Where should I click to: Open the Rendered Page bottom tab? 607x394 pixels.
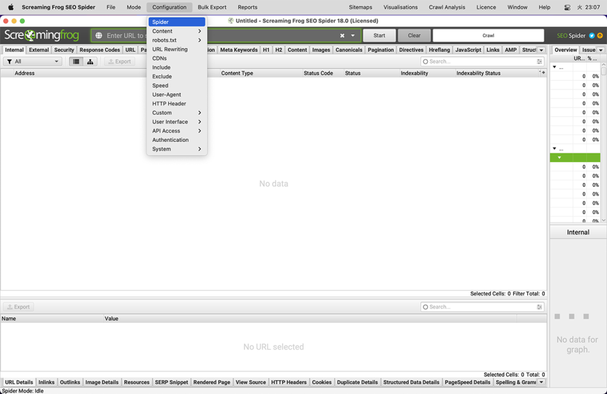pyautogui.click(x=212, y=382)
